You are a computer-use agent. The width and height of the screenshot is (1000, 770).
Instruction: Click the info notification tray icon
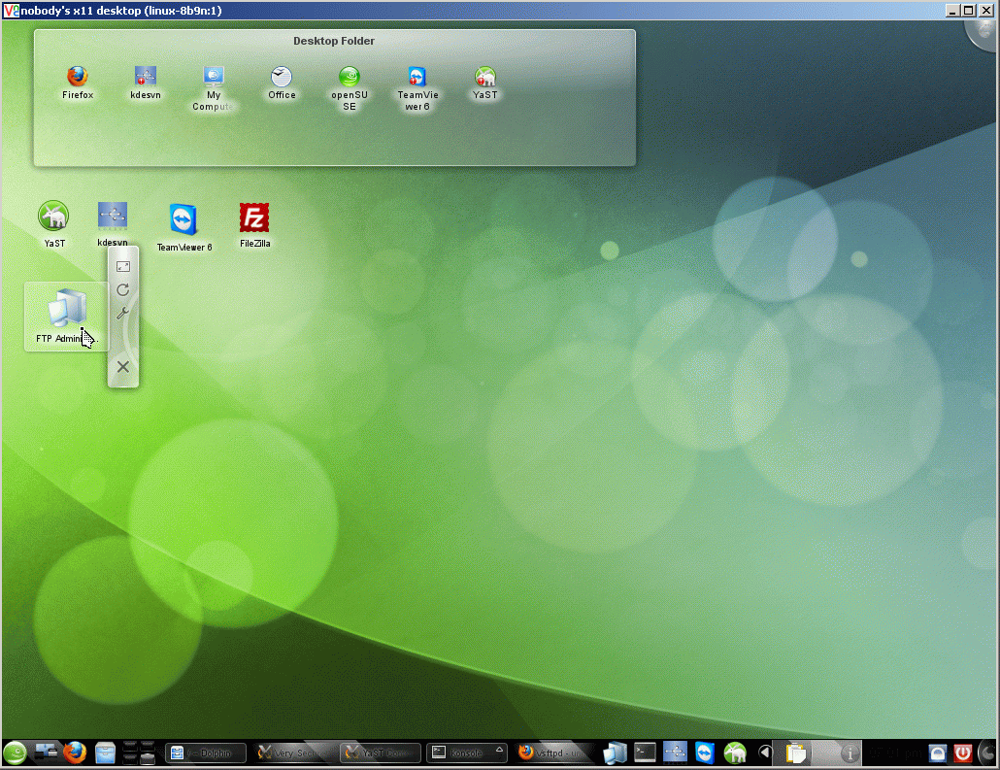point(849,754)
